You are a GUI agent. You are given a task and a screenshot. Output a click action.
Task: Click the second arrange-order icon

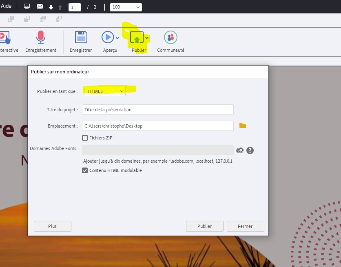[27, 19]
